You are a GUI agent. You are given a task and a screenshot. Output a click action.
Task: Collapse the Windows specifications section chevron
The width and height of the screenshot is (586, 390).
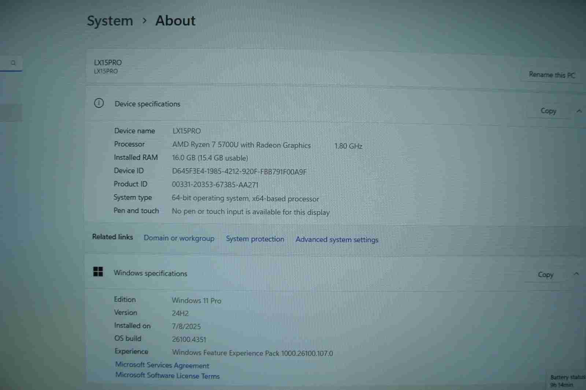[x=576, y=274]
